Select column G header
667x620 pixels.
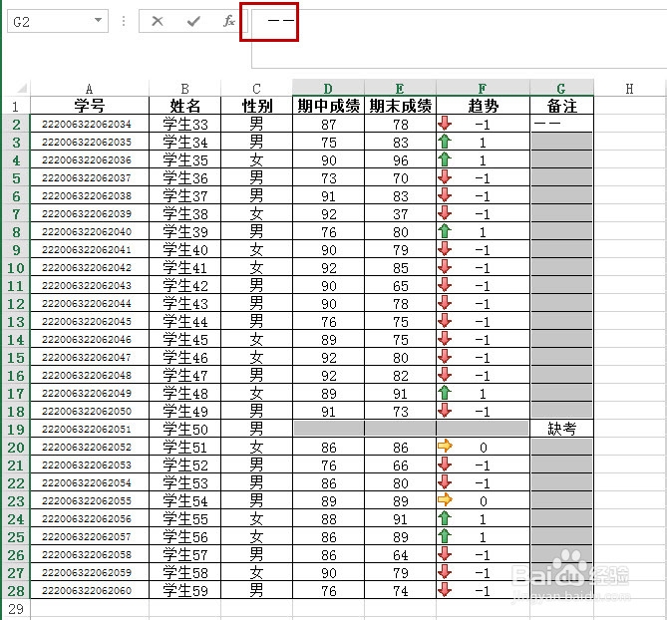561,88
